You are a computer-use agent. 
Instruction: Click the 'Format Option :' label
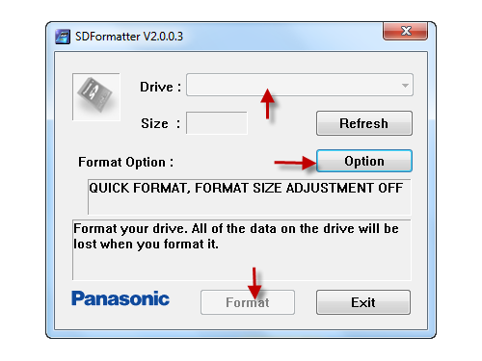pyautogui.click(x=126, y=163)
